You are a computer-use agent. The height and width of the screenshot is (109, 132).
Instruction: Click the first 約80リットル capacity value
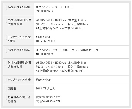[x=43, y=37]
